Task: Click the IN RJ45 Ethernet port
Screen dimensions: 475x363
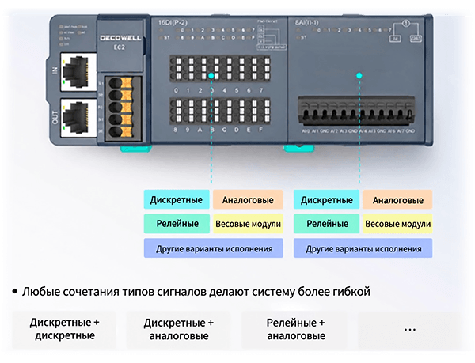Action: 78,72
